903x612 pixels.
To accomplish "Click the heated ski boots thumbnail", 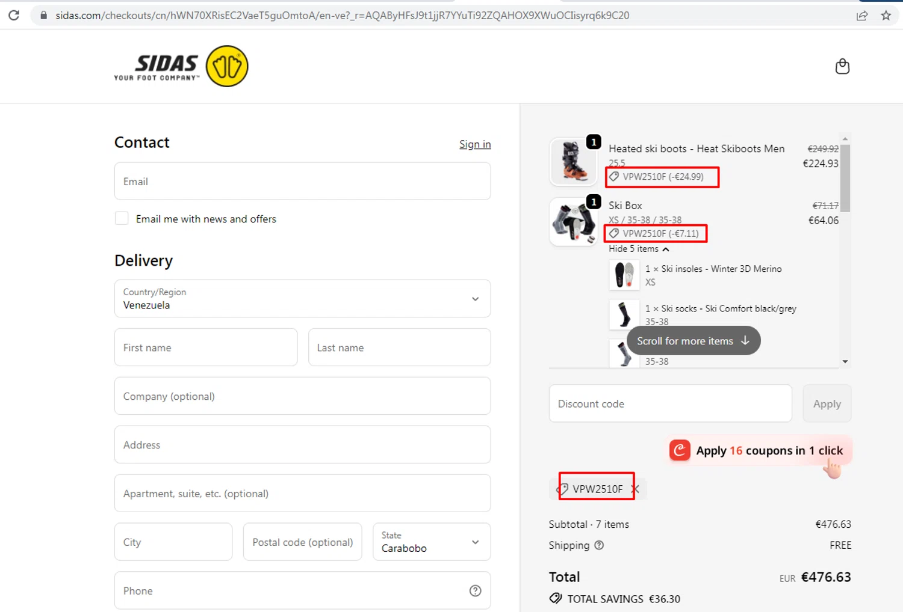I will point(573,162).
